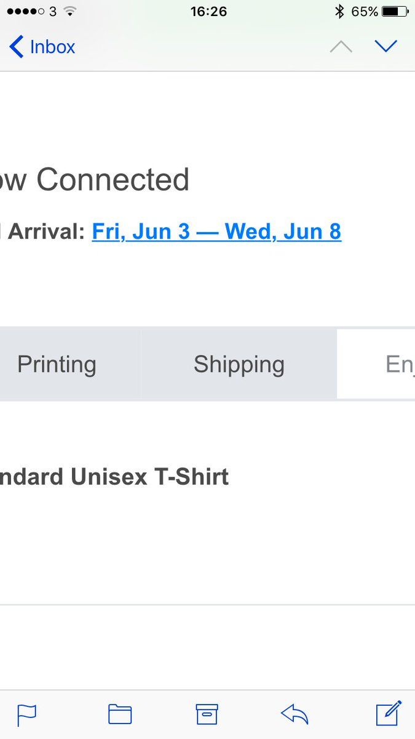Tap the 16:26 clock in status bar
Image resolution: width=415 pixels, height=739 pixels.
click(x=208, y=11)
